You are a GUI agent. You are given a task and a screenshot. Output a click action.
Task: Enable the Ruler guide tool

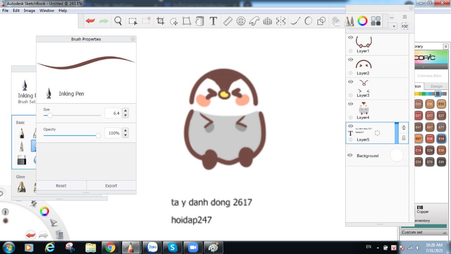click(228, 21)
